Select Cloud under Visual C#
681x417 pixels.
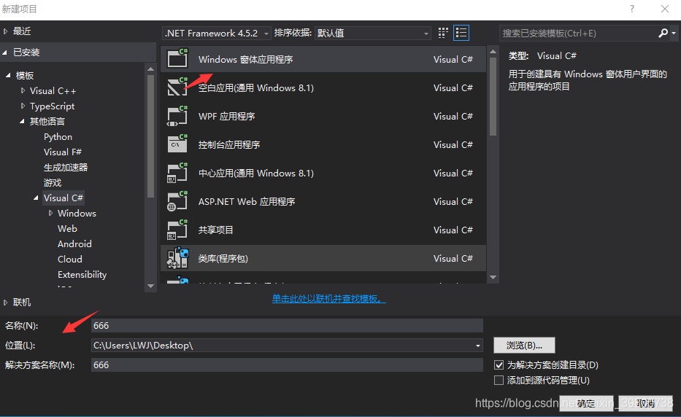pyautogui.click(x=69, y=259)
